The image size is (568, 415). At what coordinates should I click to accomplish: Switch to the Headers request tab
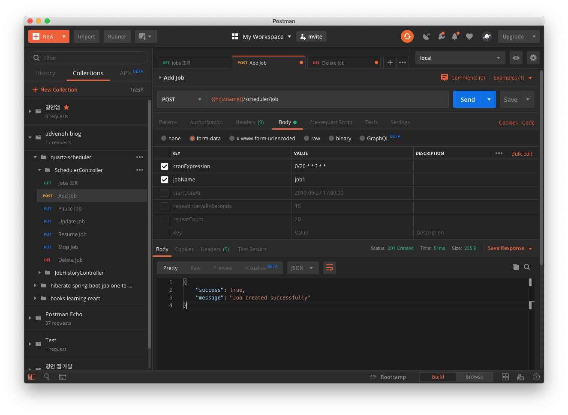(249, 122)
